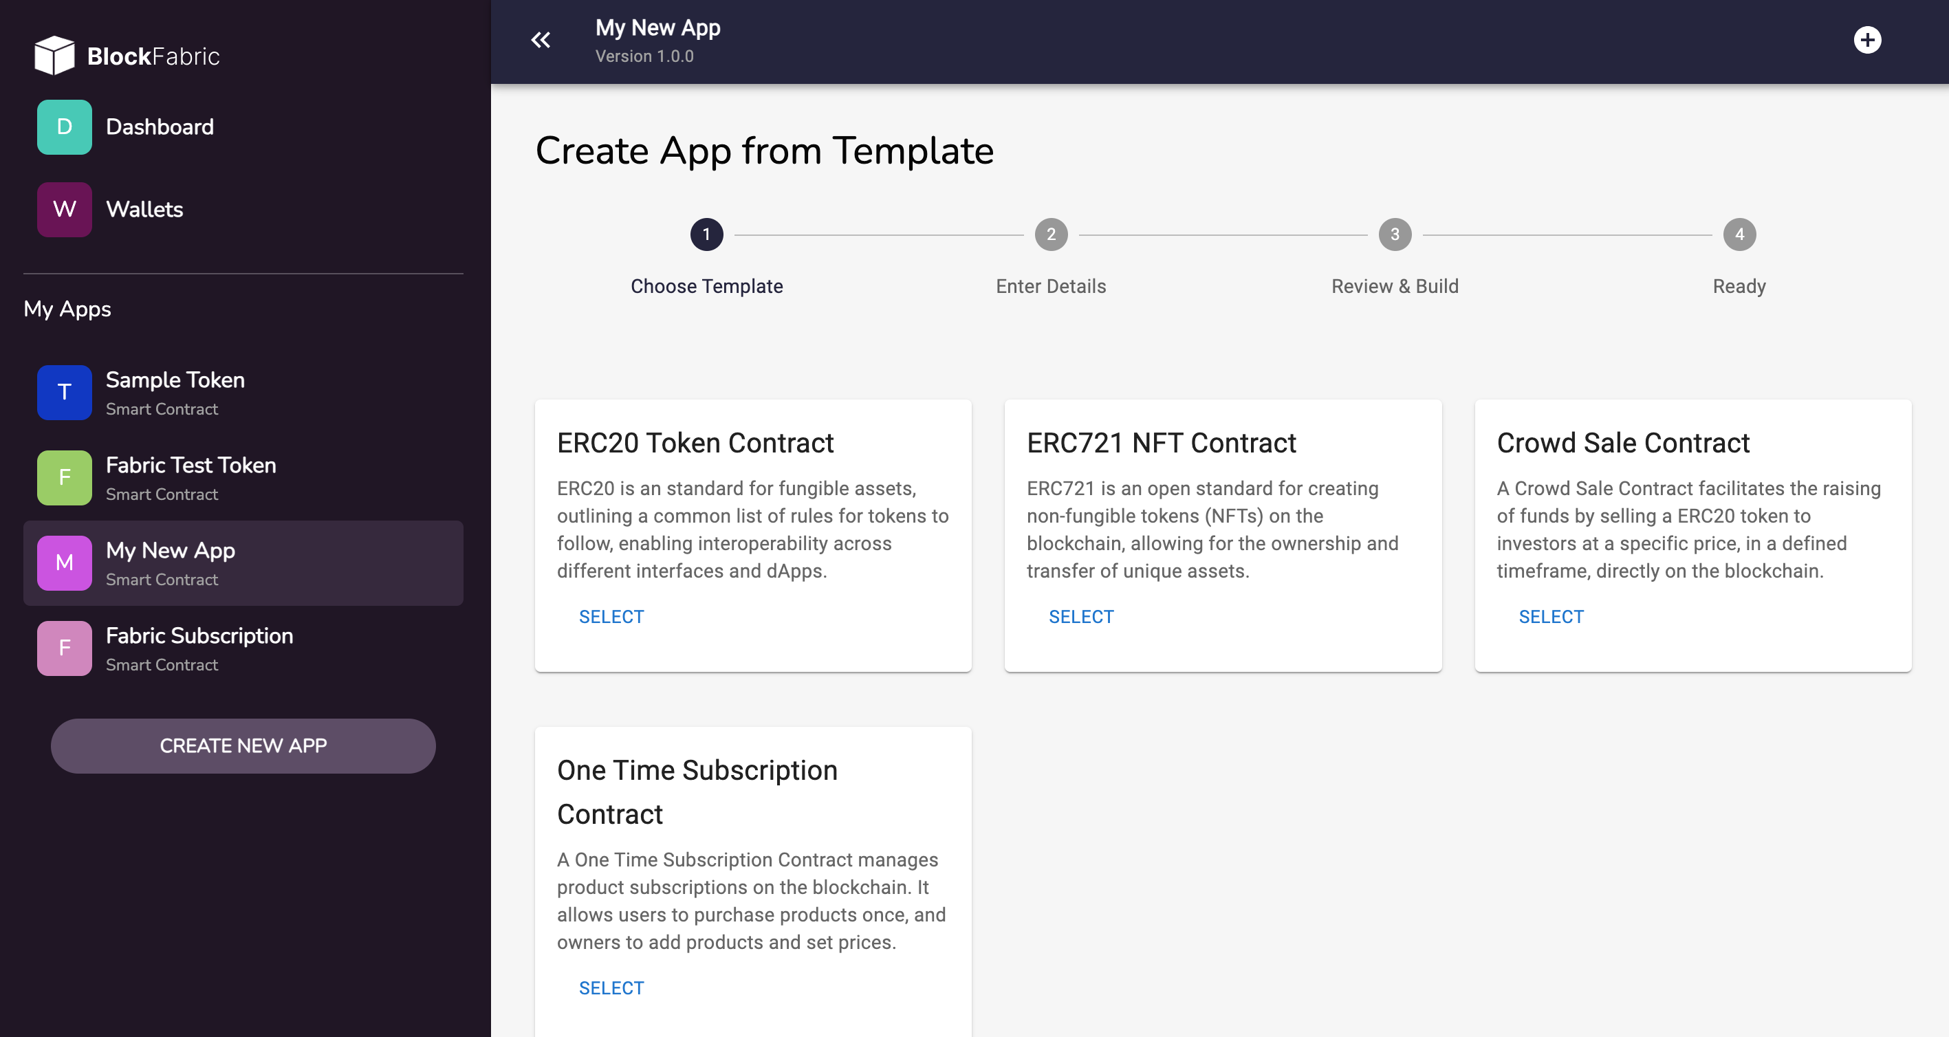1949x1037 pixels.
Task: Go to step 1 Choose Template
Action: point(706,234)
